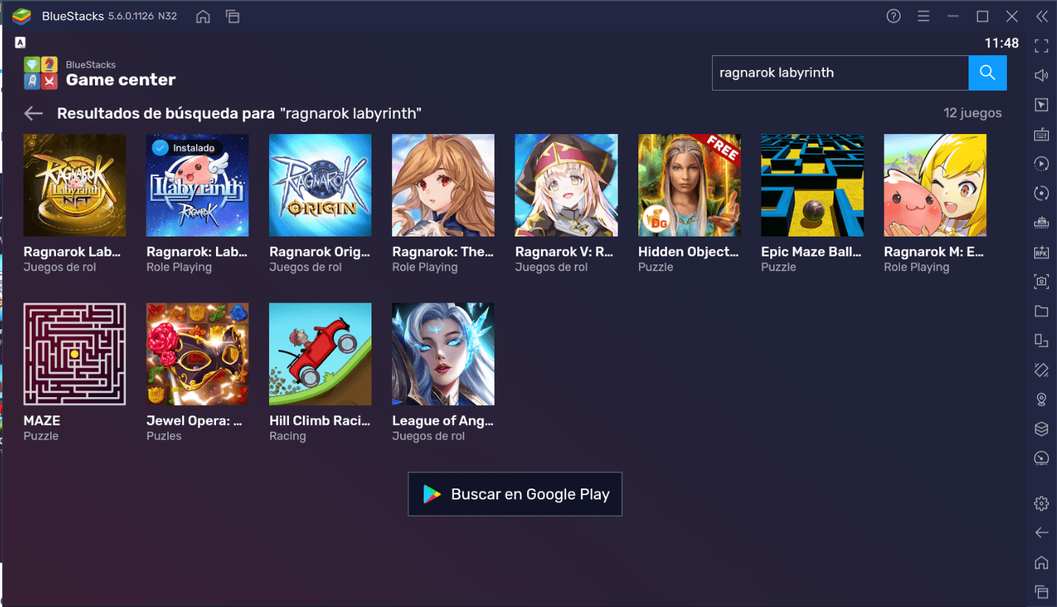
Task: Click the 11:48 clock in the status bar
Action: coord(1002,43)
